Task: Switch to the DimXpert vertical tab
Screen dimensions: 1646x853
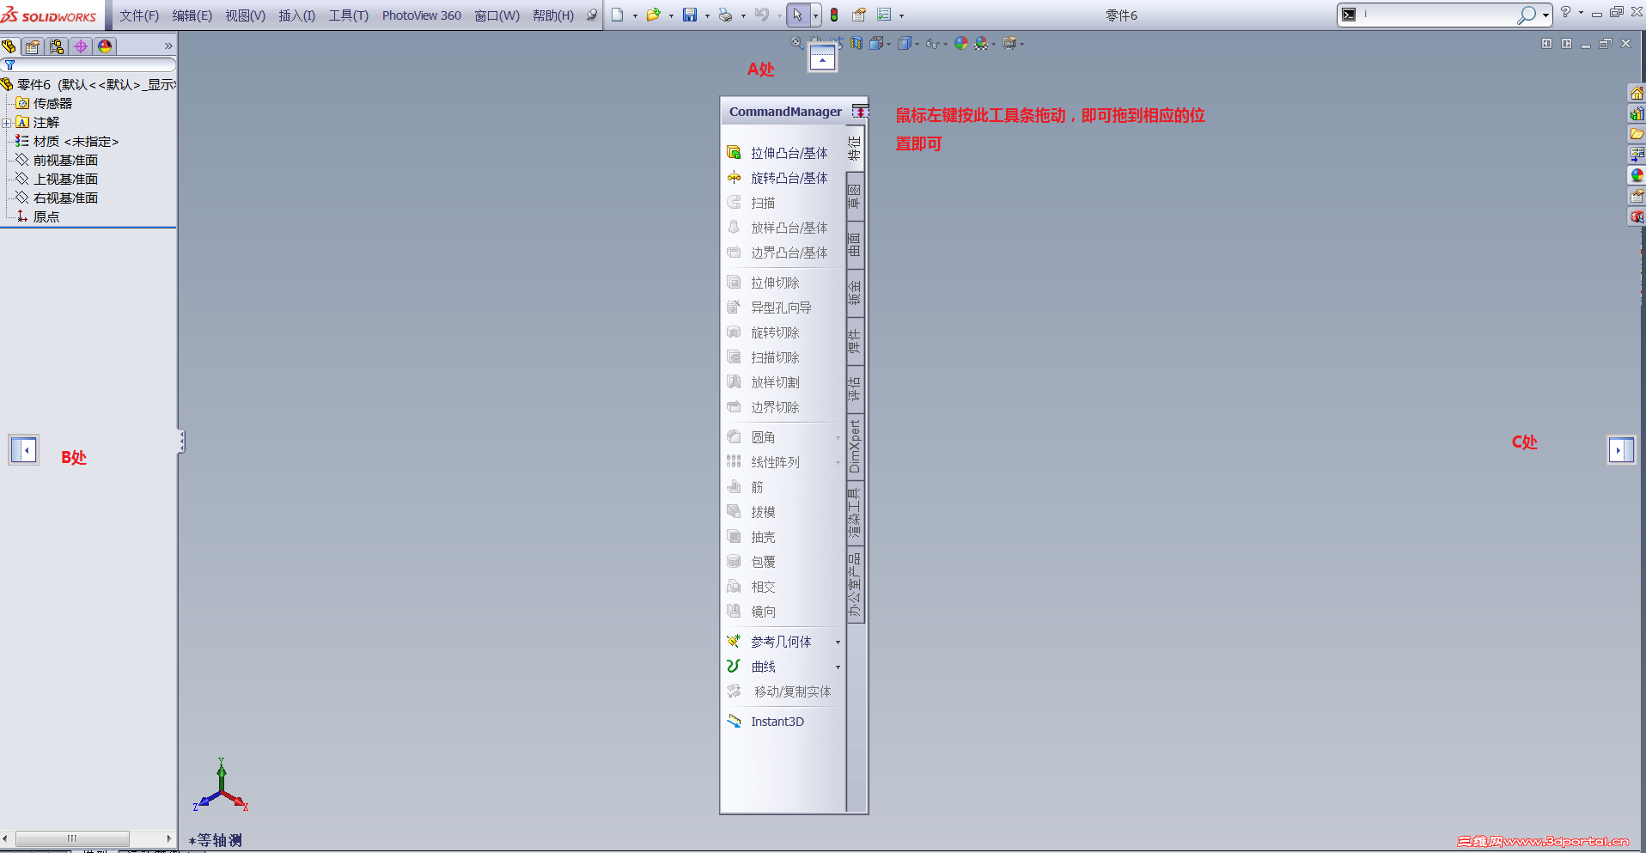Action: (x=855, y=447)
